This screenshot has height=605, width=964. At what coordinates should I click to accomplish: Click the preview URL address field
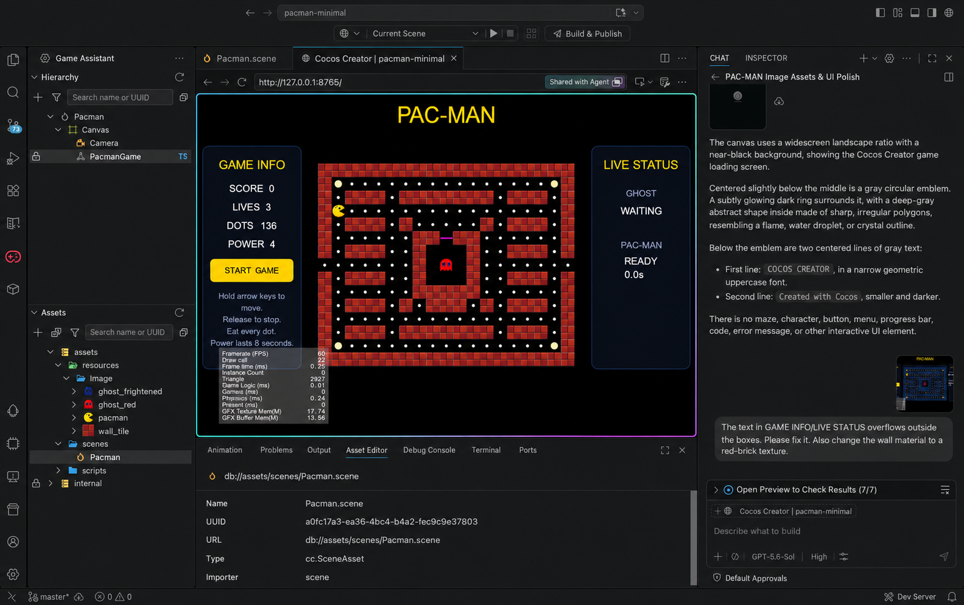(x=398, y=82)
